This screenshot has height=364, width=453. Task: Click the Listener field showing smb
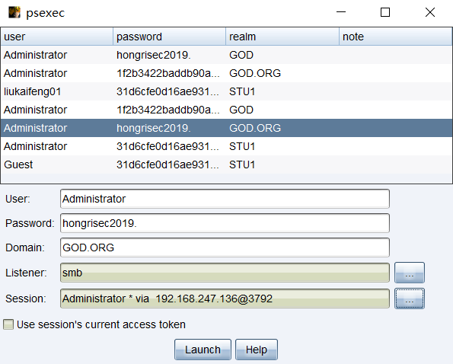(225, 273)
